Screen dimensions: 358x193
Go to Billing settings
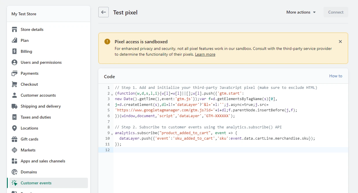(49, 51)
